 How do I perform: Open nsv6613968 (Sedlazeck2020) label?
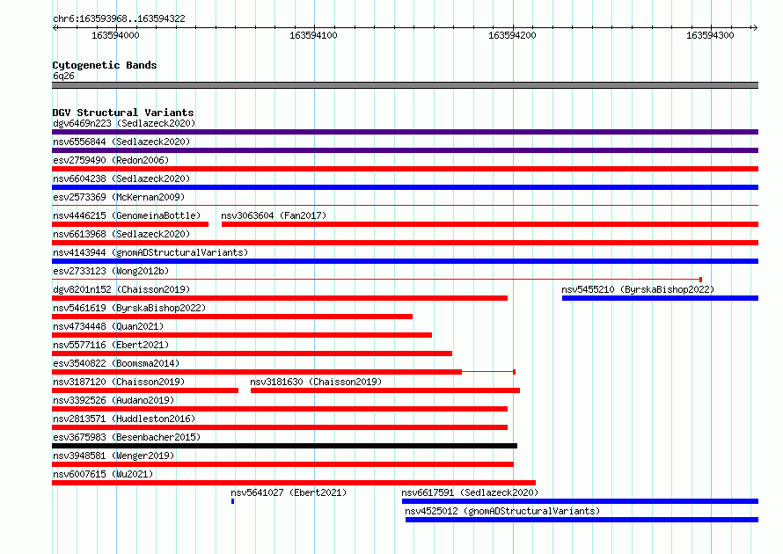click(121, 234)
